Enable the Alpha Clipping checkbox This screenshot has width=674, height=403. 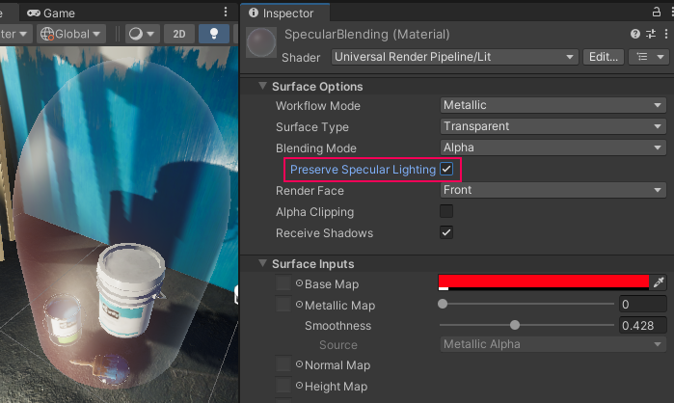tap(446, 212)
